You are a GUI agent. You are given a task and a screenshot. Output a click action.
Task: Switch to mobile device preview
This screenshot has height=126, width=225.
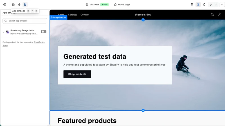[x=204, y=4]
